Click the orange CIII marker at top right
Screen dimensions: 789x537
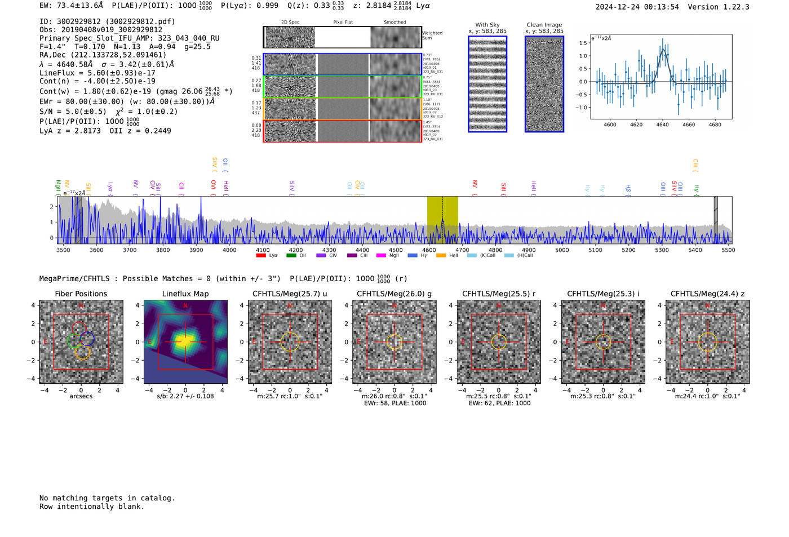tap(695, 166)
